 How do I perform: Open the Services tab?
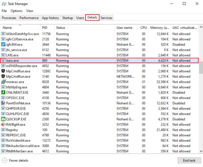click(x=106, y=18)
